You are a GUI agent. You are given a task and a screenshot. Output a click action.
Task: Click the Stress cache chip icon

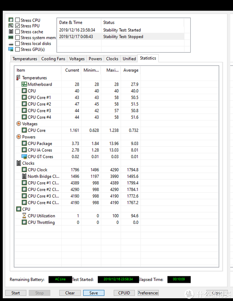pos(11,32)
